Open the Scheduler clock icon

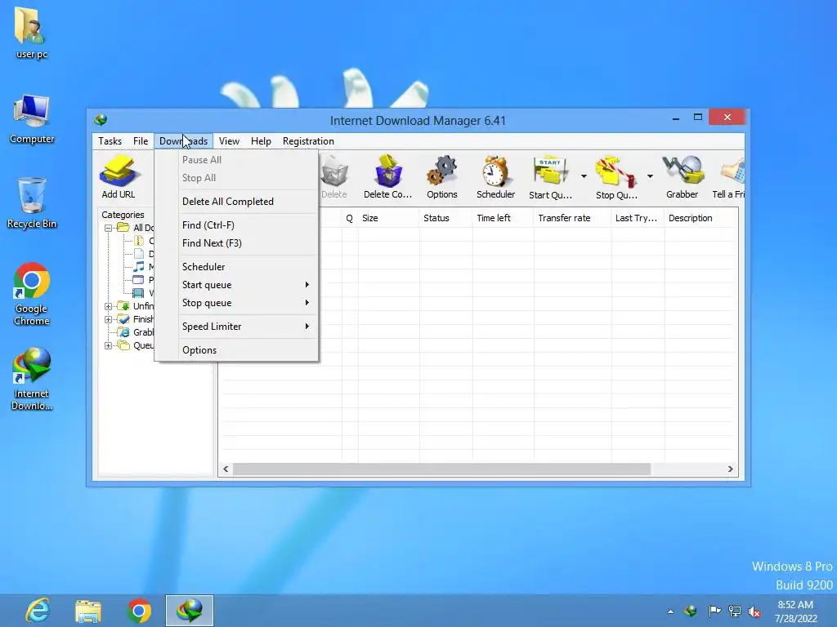(x=495, y=176)
